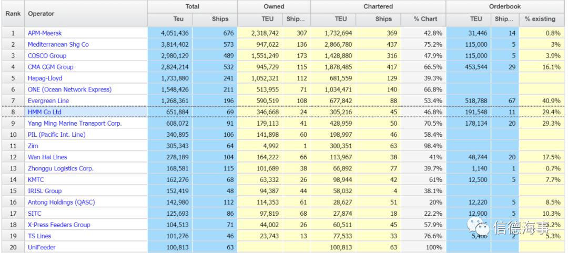Screen dimensions: 568x253
Task: Click Zim owned TEU 4,992 cell
Action: tap(260, 146)
